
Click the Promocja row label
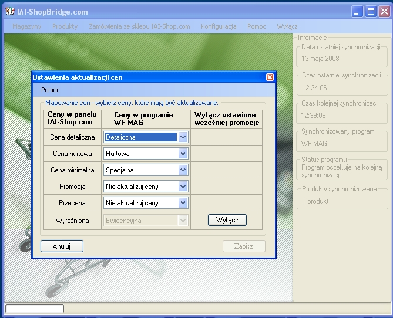(x=72, y=187)
